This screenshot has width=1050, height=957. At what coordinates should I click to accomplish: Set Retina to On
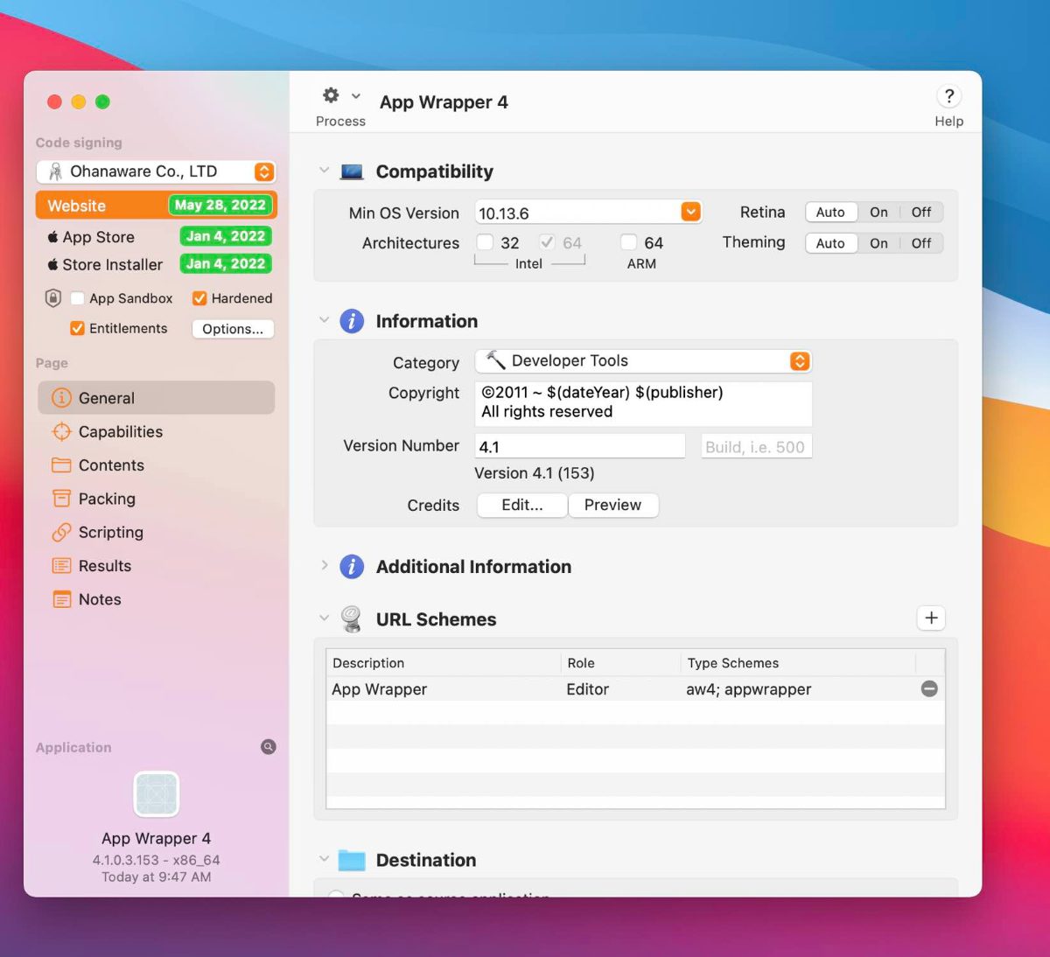[x=878, y=212]
